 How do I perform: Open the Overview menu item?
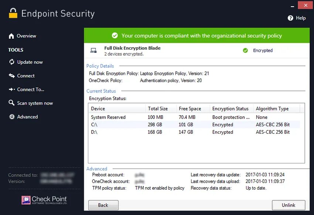point(26,36)
